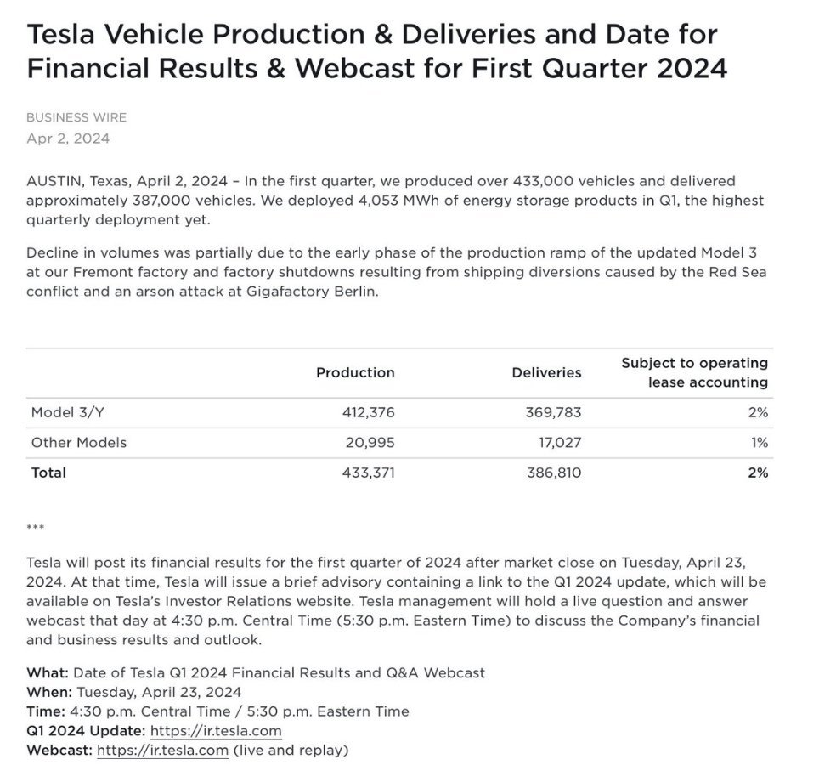Open the Q1 2024 Update ir.tesla.com link
This screenshot has height=765, width=836.
tap(216, 731)
